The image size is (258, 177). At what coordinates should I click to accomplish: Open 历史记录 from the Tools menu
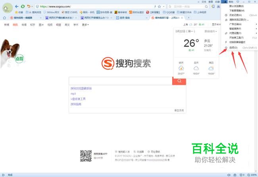[x=239, y=15]
